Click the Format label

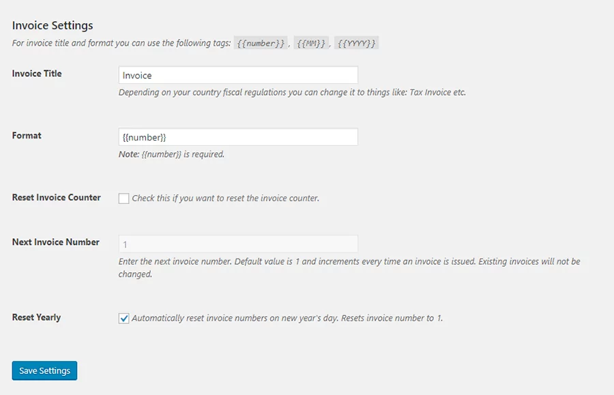tap(27, 136)
